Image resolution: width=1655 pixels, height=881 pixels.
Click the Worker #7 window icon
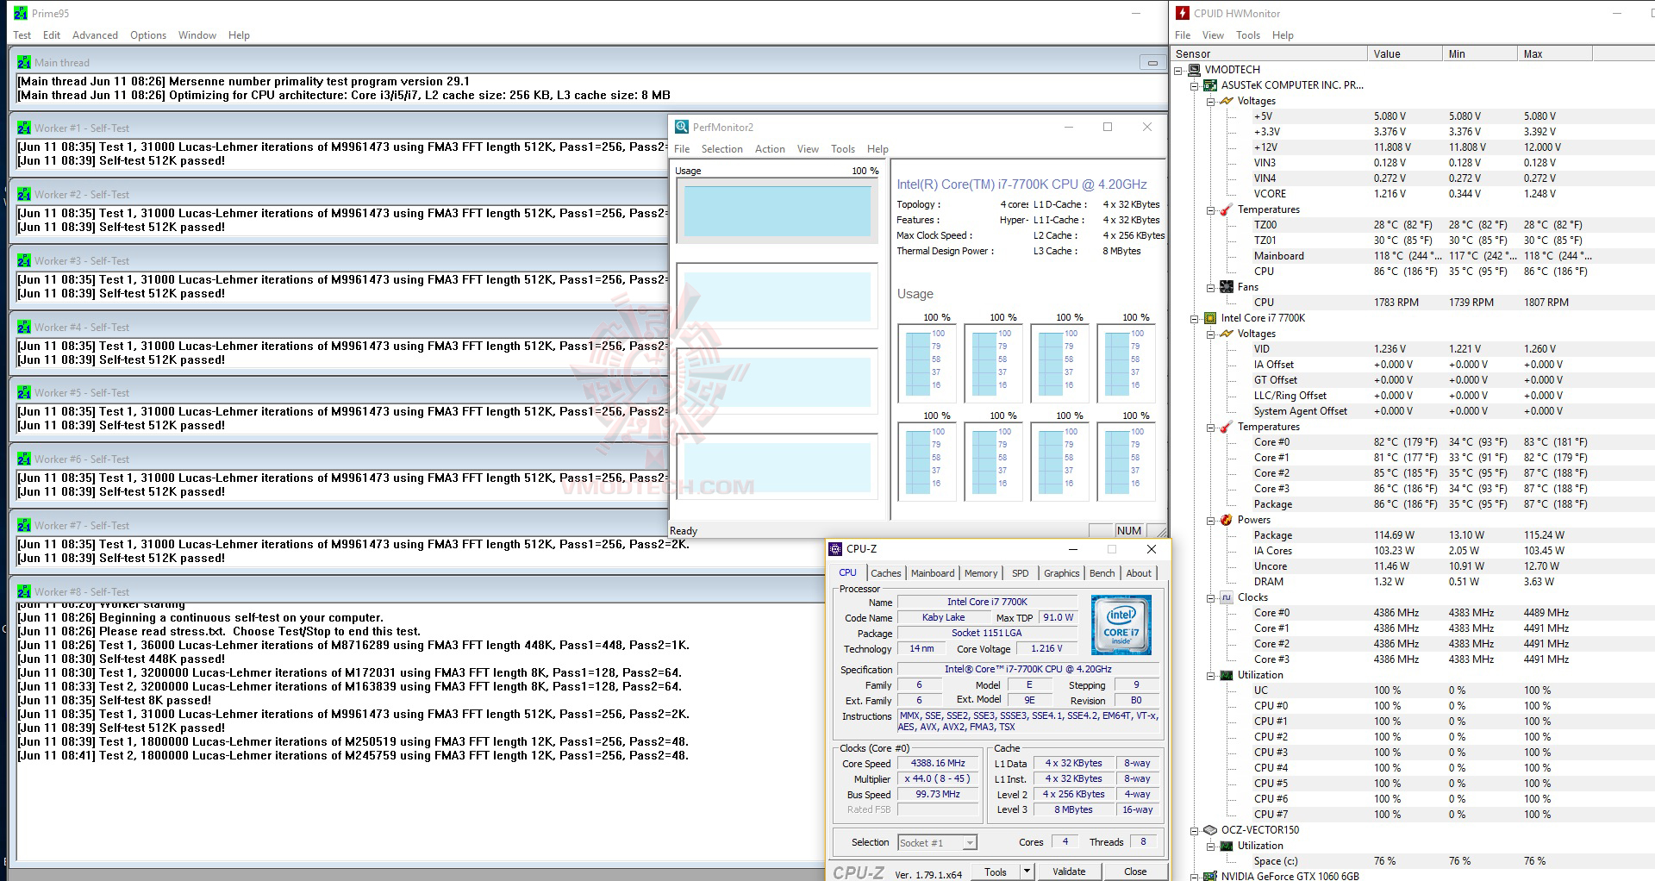24,525
